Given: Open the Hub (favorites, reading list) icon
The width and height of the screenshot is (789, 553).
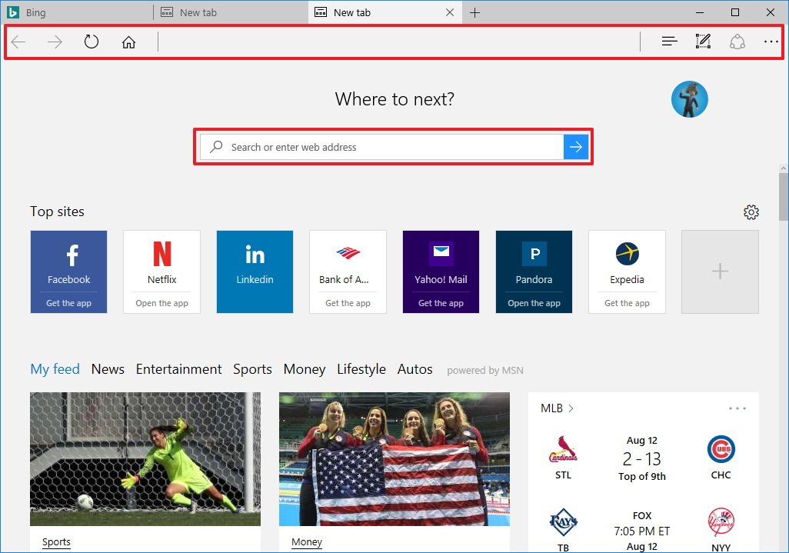Looking at the screenshot, I should tap(669, 42).
